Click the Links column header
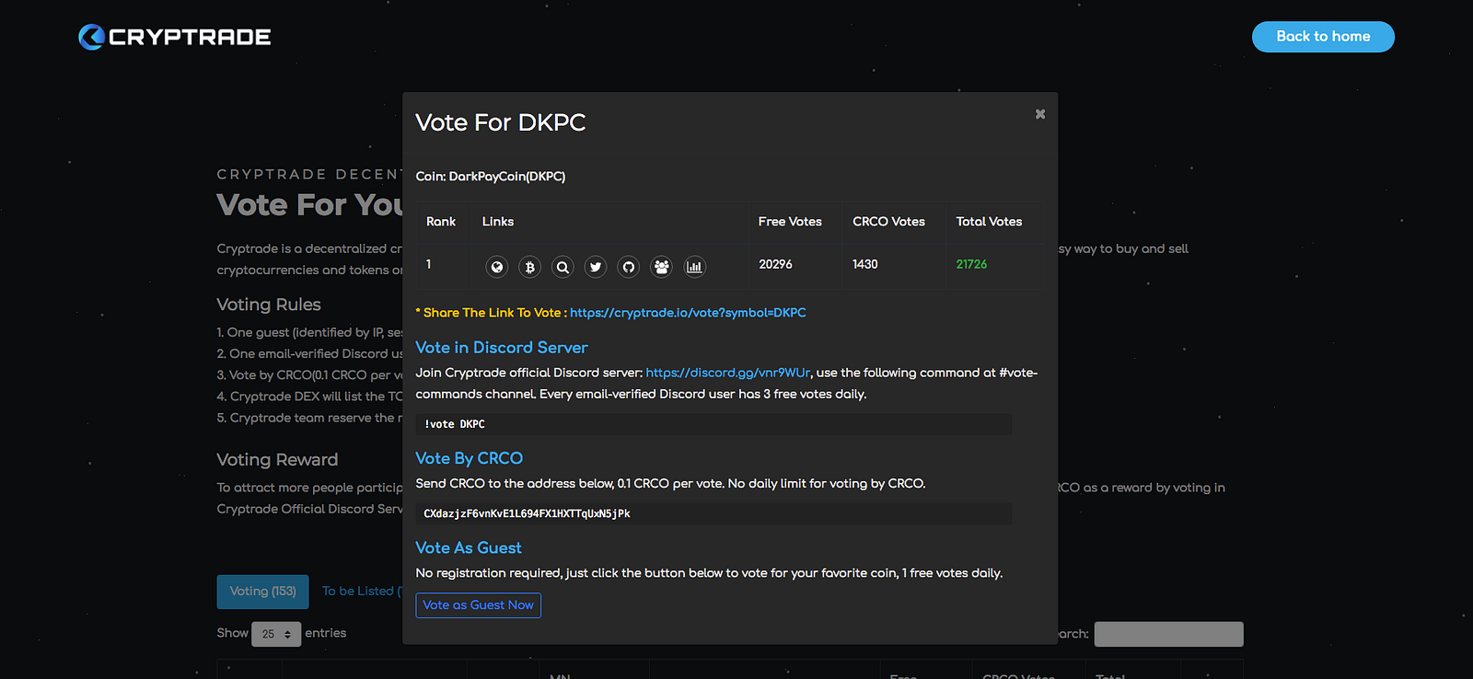Viewport: 1473px width, 679px height. [498, 222]
